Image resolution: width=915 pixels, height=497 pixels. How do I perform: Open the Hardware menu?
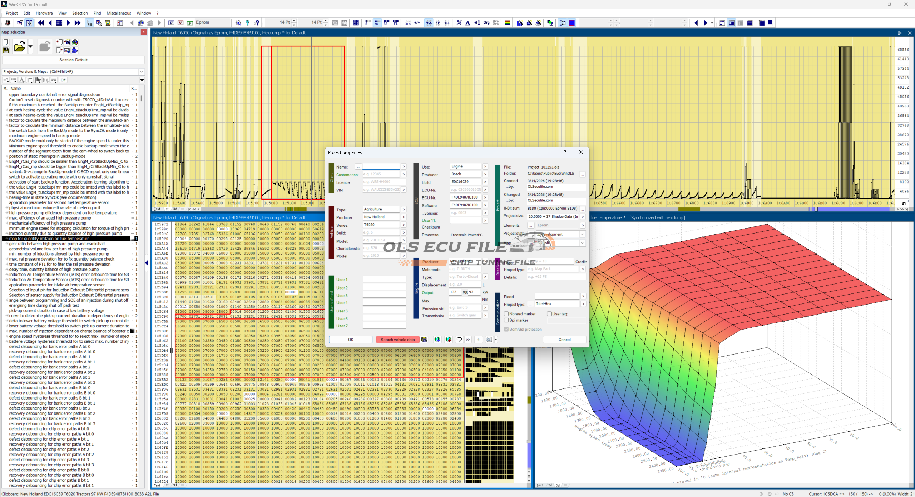[44, 13]
